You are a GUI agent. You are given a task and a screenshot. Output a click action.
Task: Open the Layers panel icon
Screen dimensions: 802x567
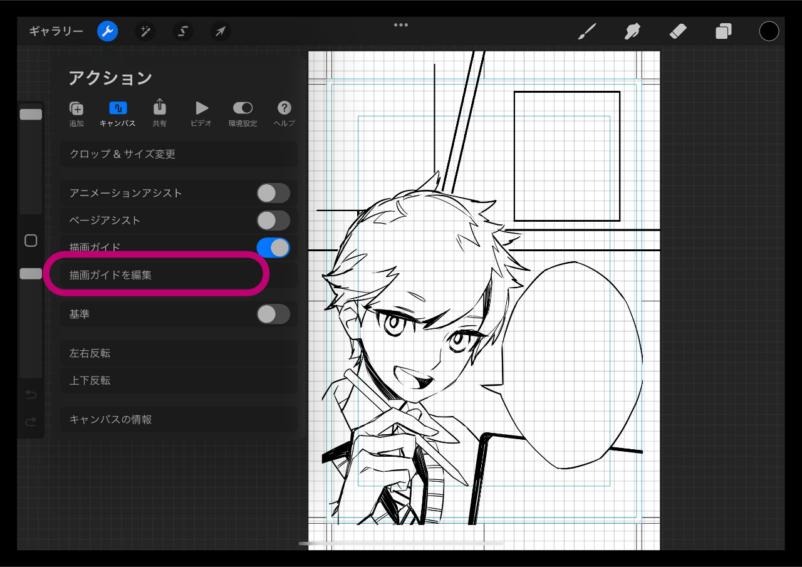tap(724, 31)
